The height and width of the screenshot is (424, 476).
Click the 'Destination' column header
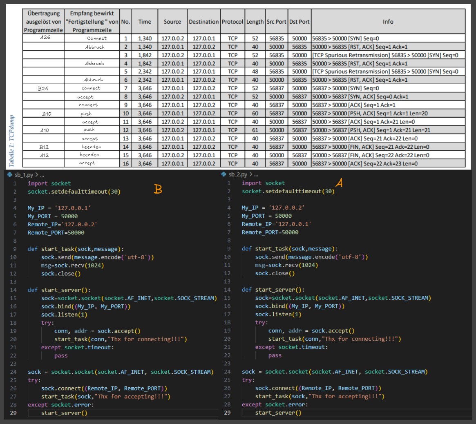click(204, 22)
